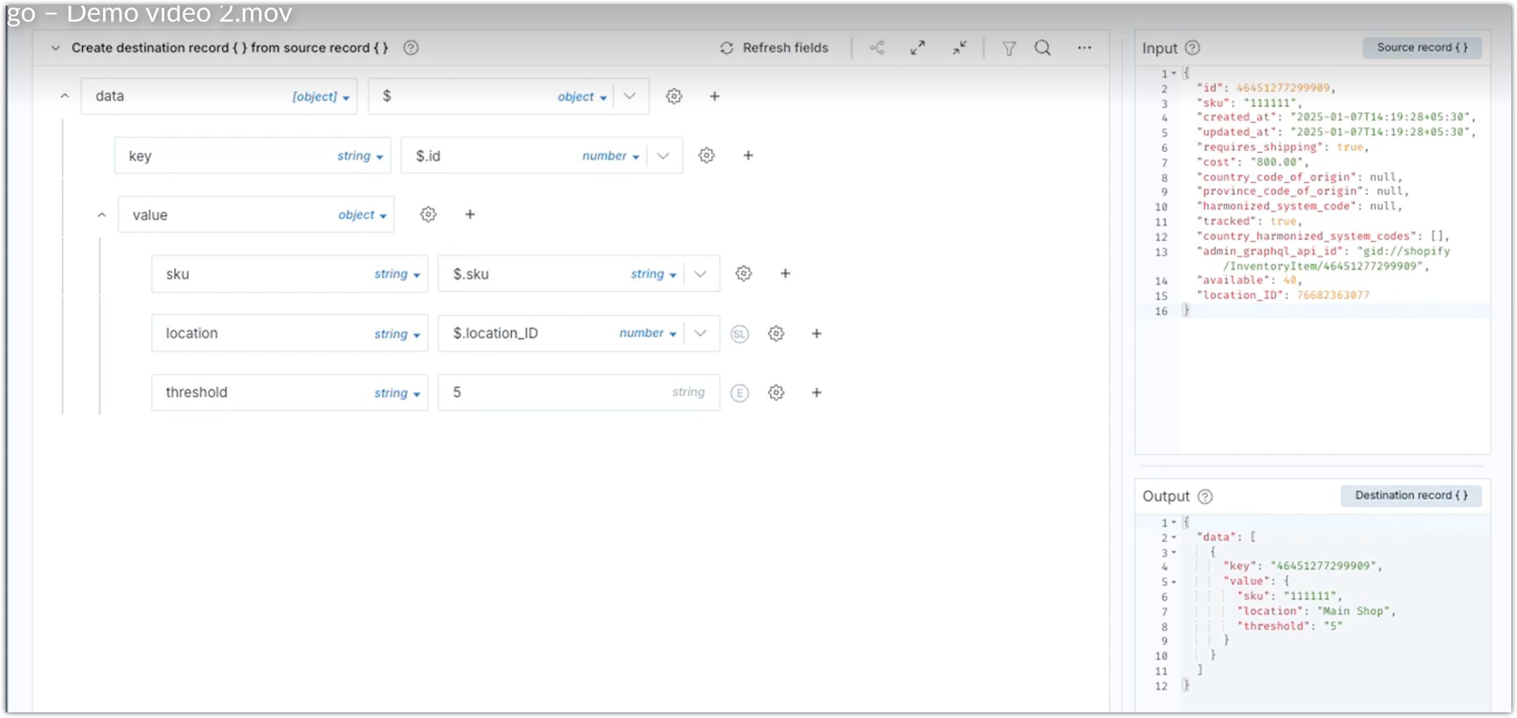
Task: Open settings gear for the location row
Action: click(776, 334)
